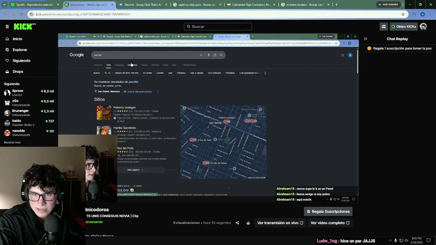The image size is (436, 245).
Task: Click the microphone icon in system tray
Action: point(395,241)
